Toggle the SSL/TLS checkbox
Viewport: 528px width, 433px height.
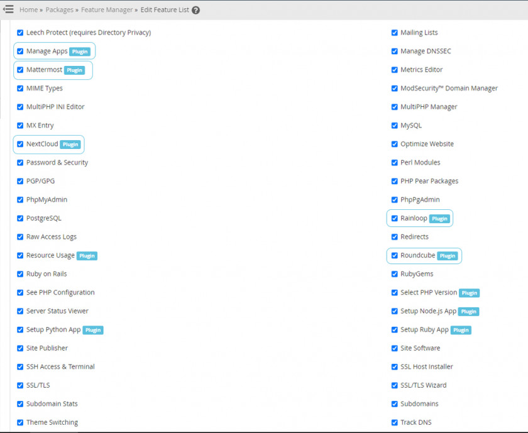click(20, 385)
